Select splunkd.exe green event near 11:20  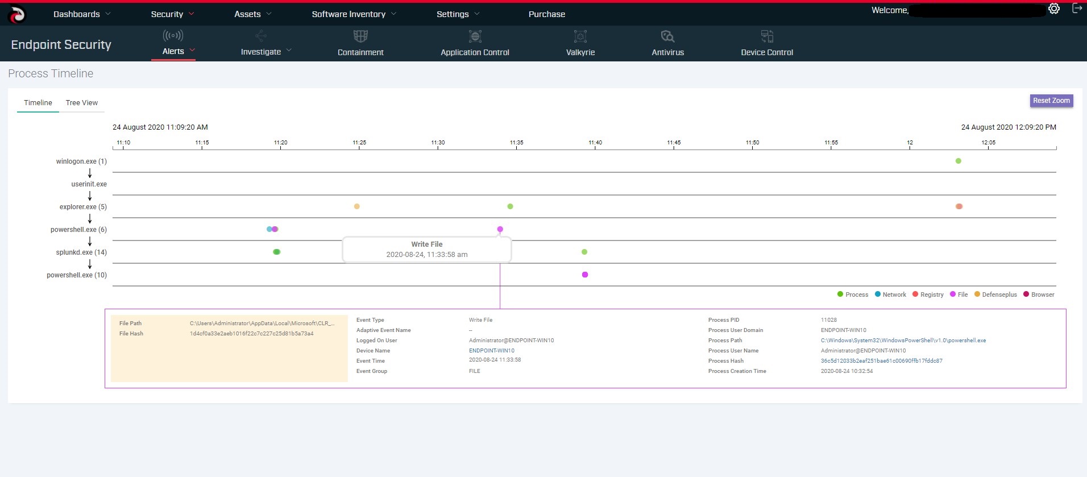276,252
